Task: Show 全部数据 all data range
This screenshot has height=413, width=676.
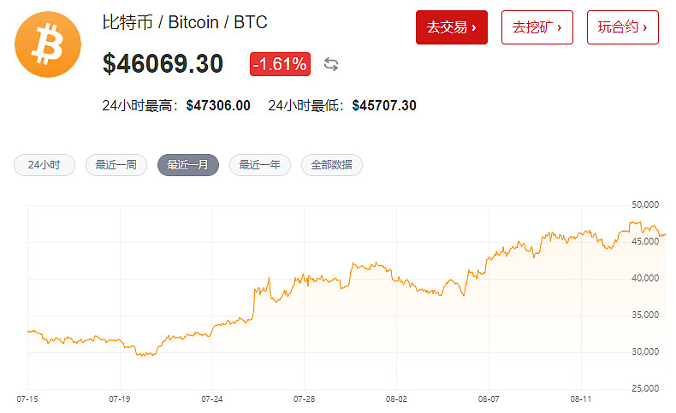Action: tap(332, 165)
